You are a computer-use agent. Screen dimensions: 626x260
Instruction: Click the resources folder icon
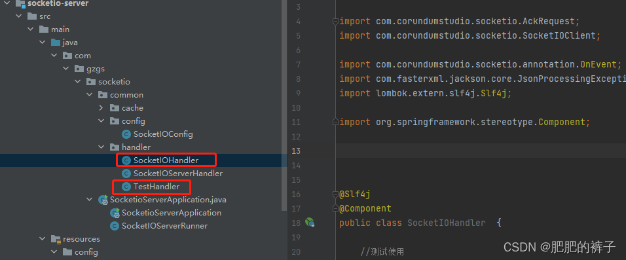[x=56, y=239]
